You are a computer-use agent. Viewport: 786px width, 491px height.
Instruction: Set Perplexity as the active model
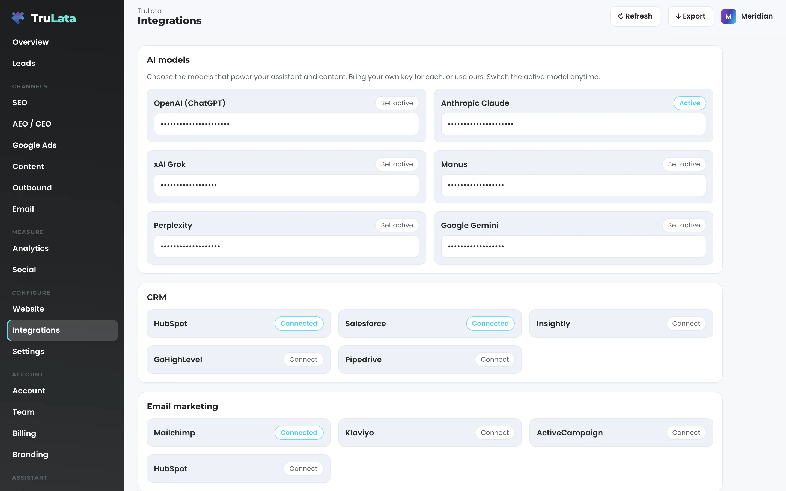point(397,225)
